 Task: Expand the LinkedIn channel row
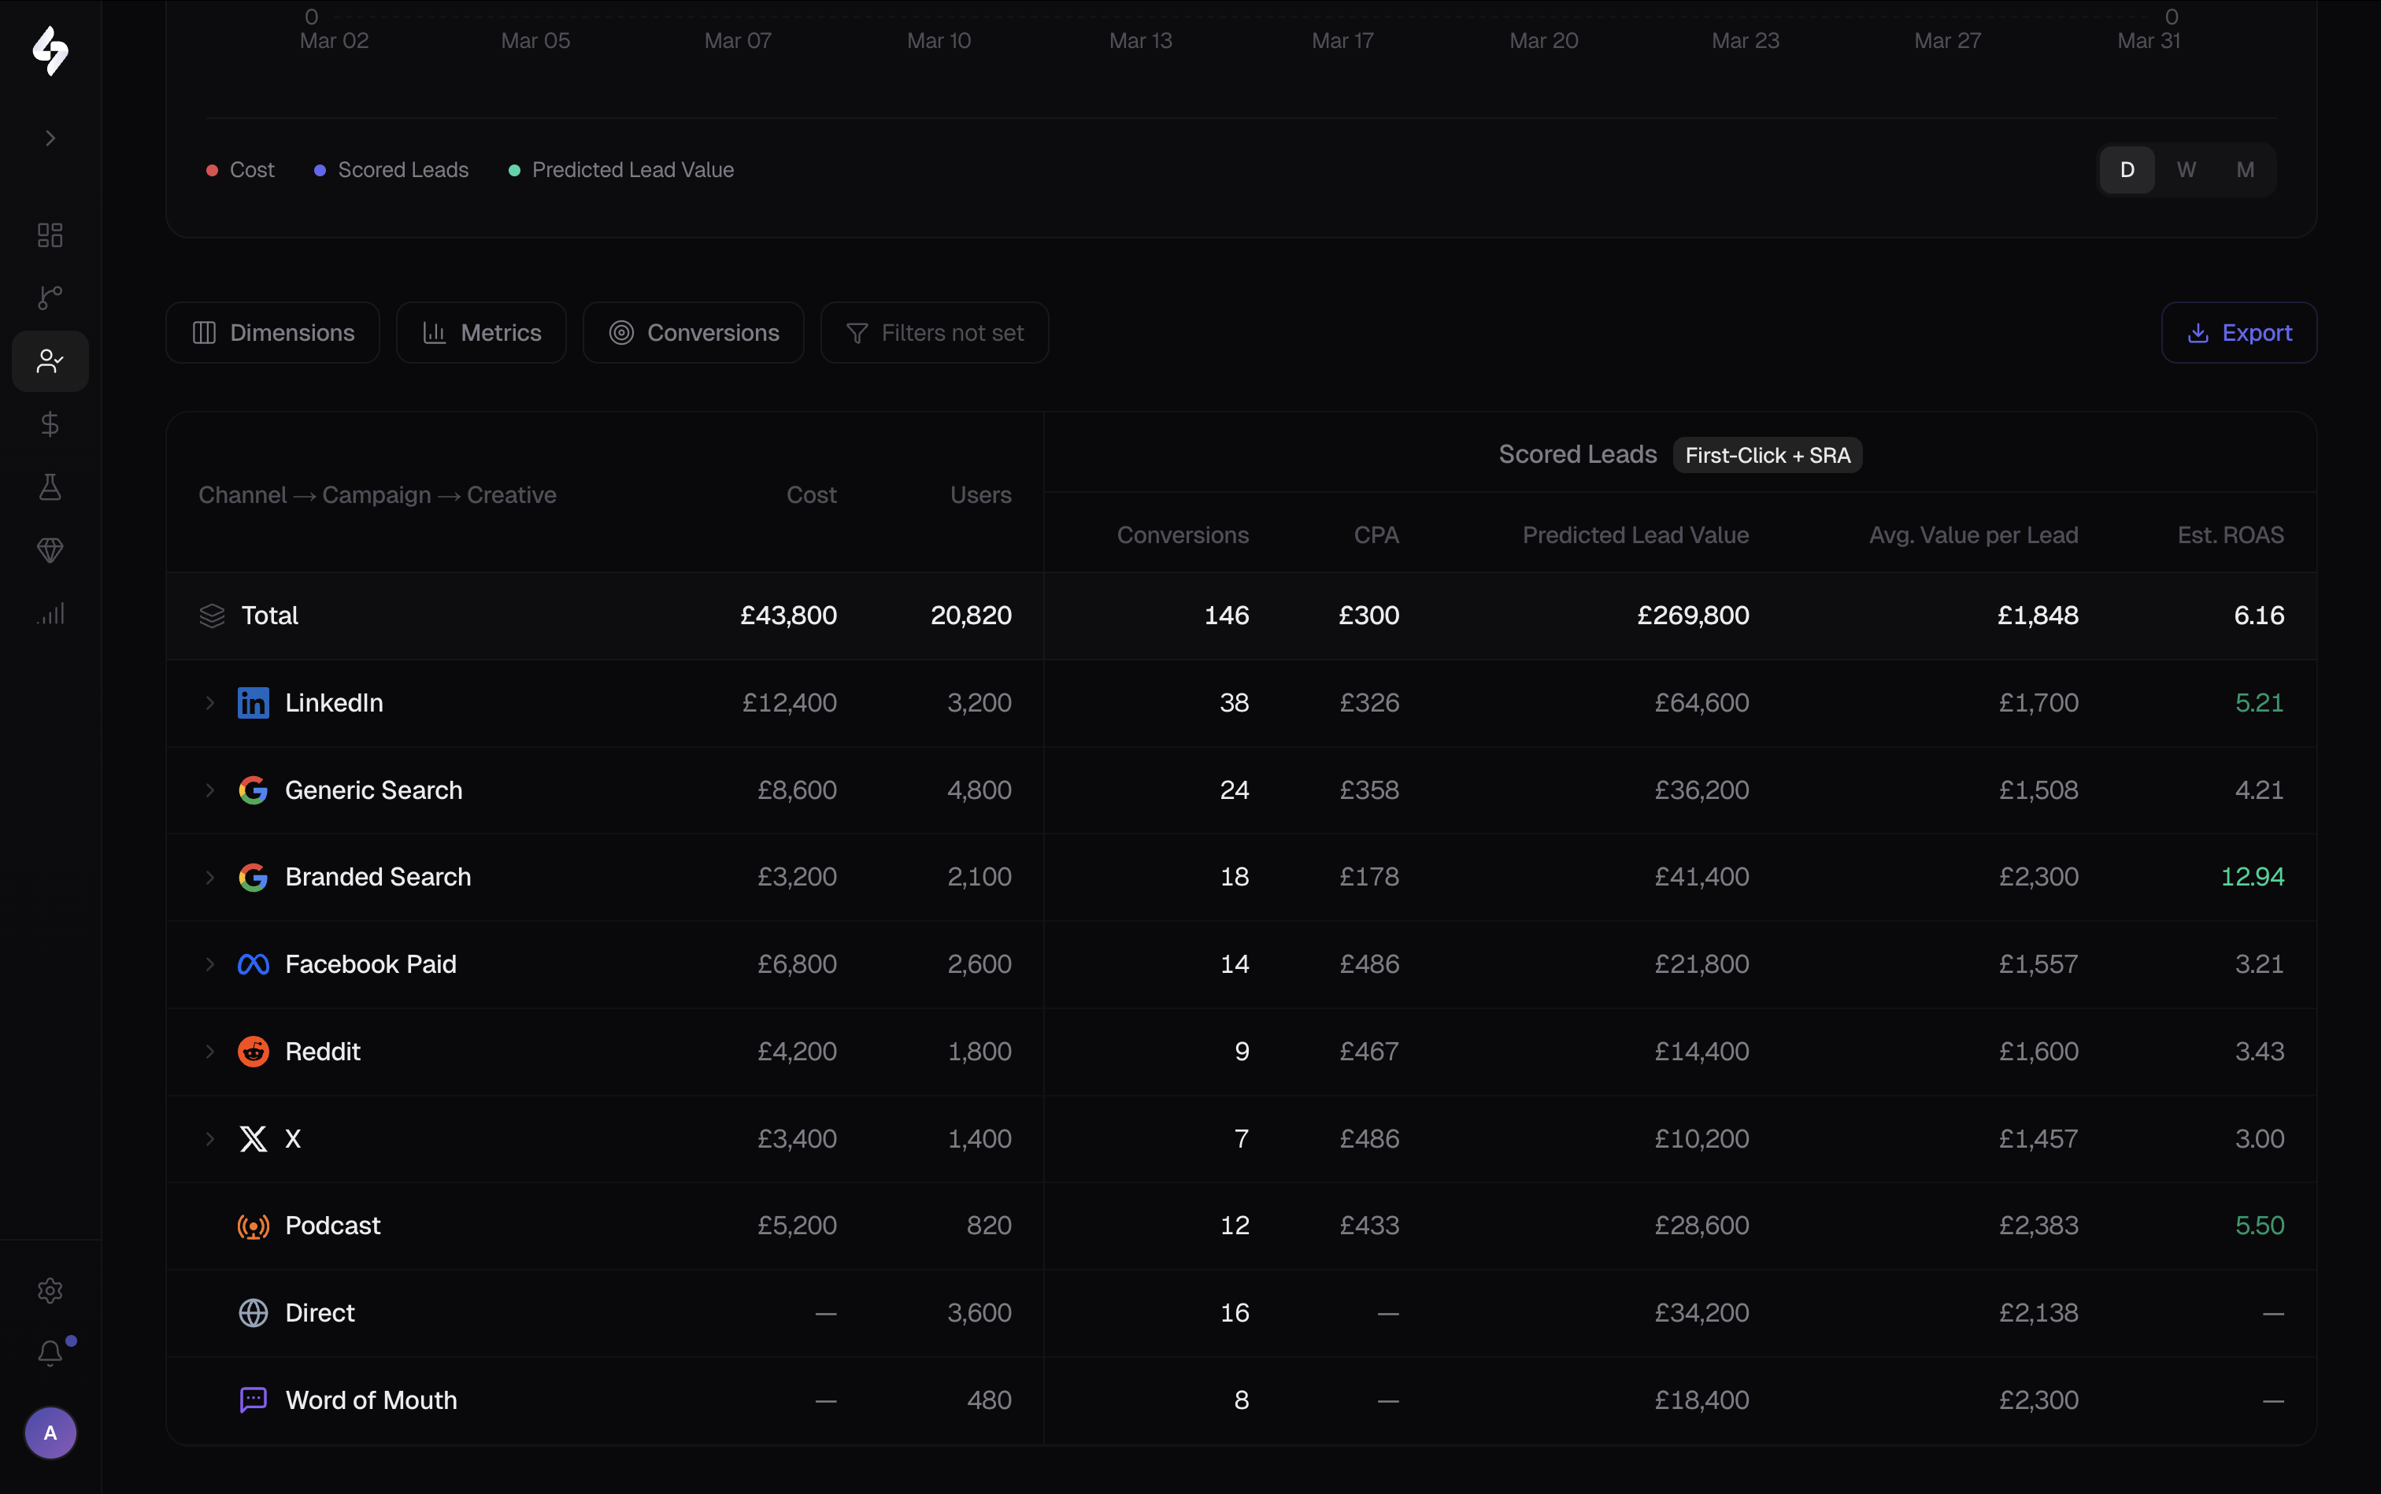(x=209, y=703)
